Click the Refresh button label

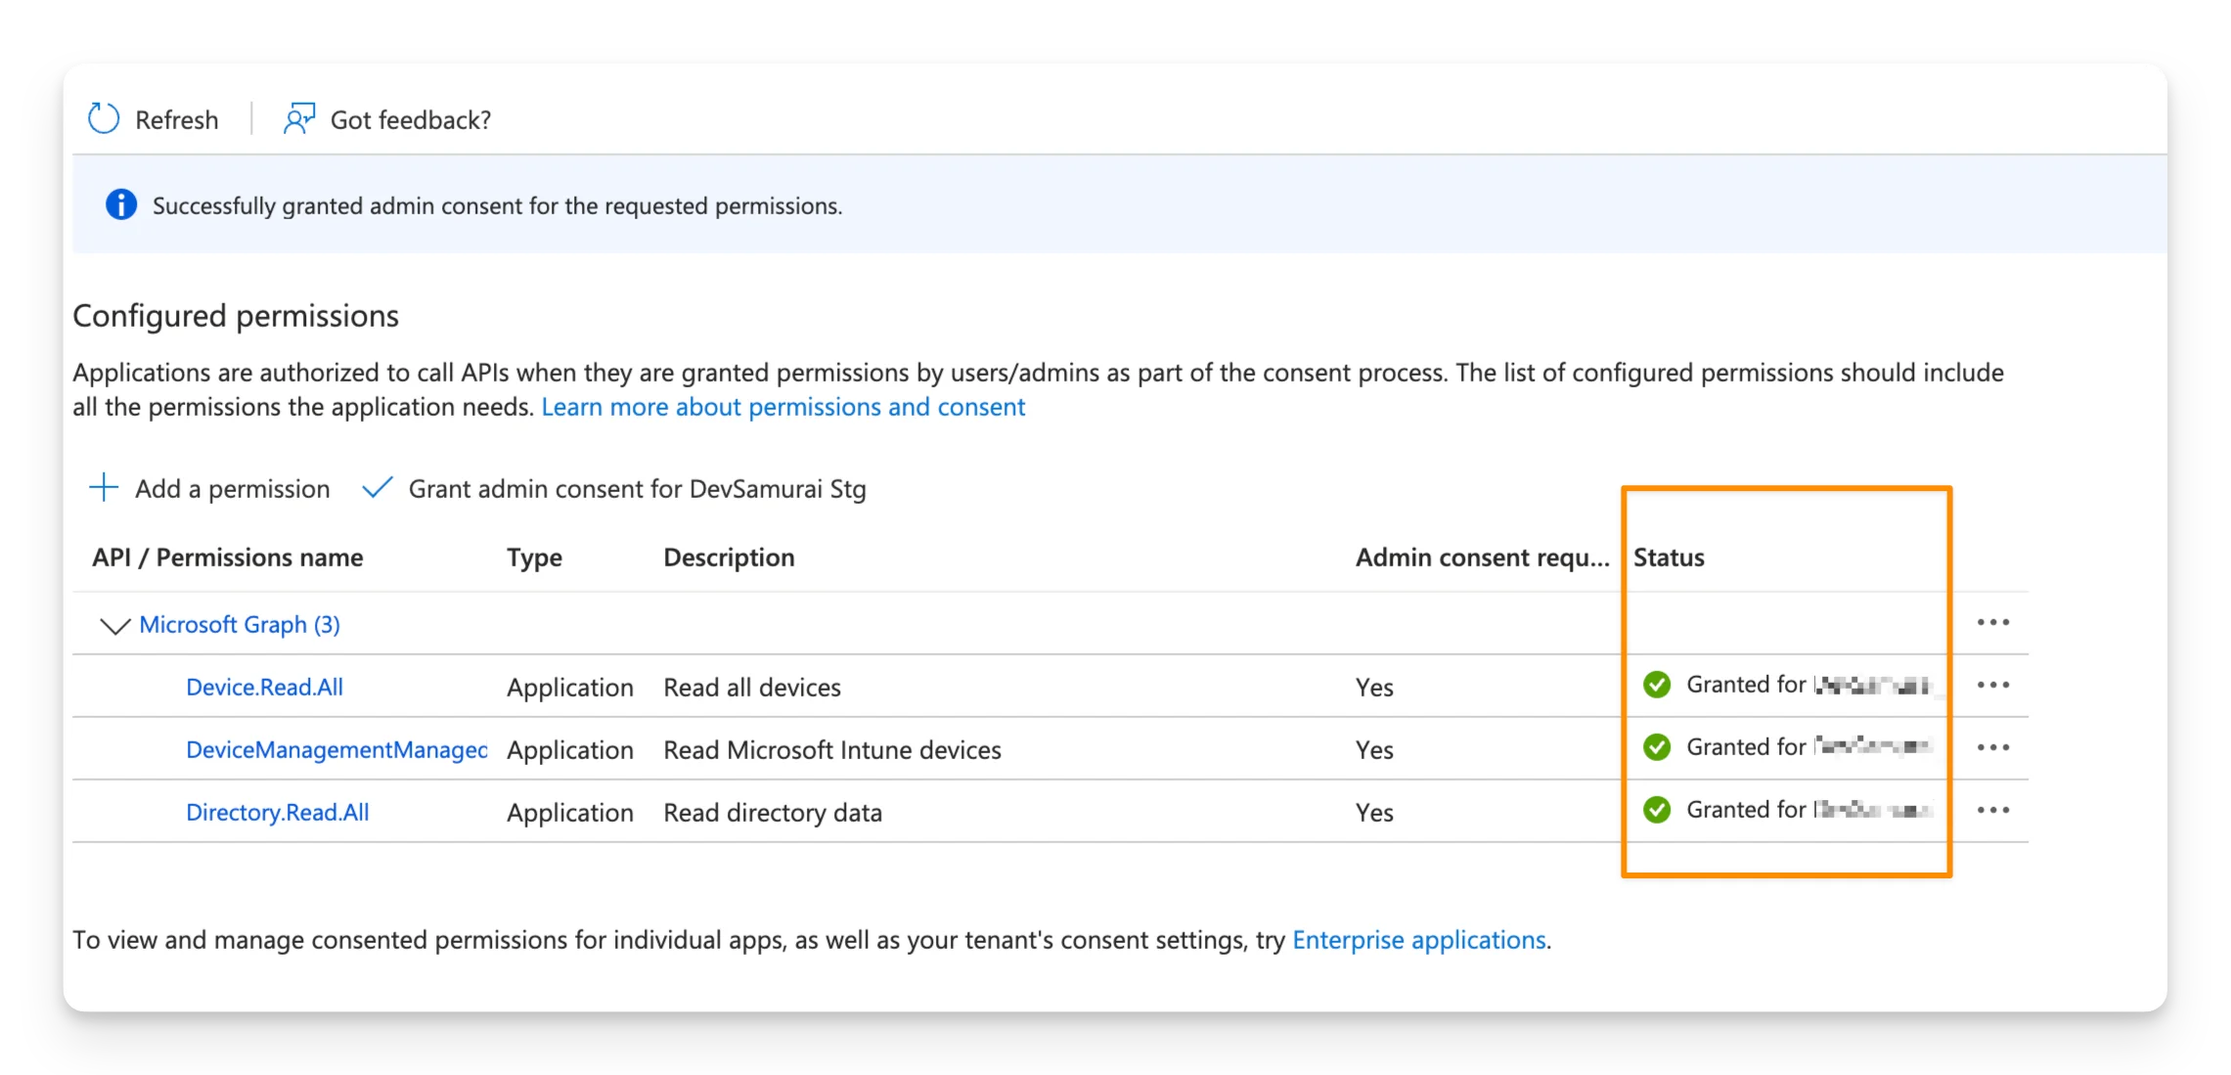(x=177, y=119)
